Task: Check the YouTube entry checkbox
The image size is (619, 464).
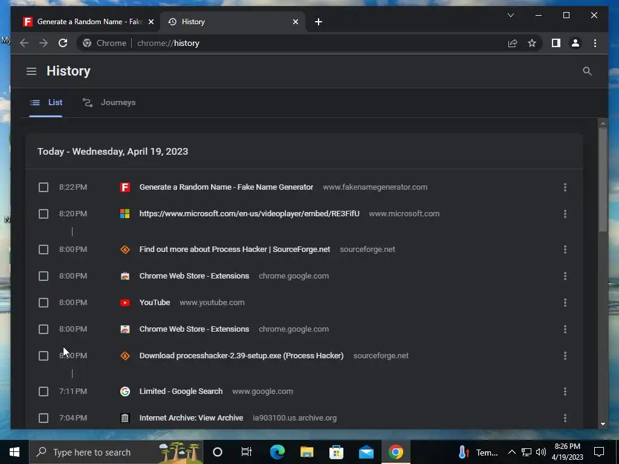Action: 44,303
